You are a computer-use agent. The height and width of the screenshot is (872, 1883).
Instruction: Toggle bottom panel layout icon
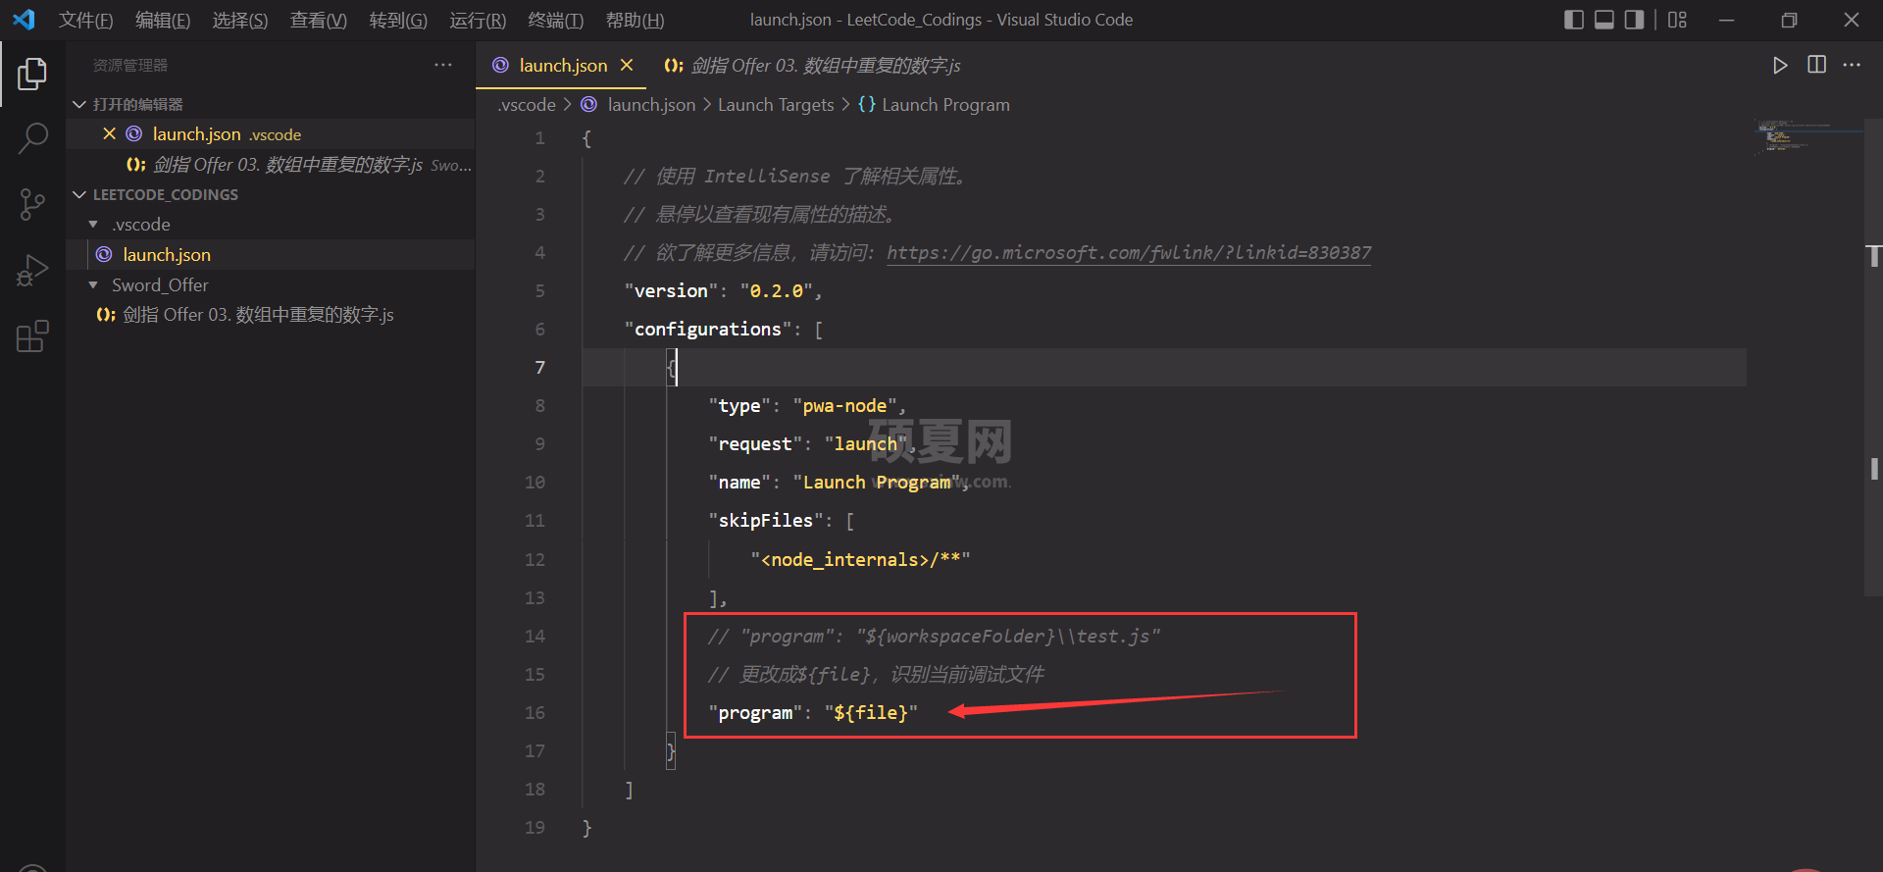tap(1604, 20)
